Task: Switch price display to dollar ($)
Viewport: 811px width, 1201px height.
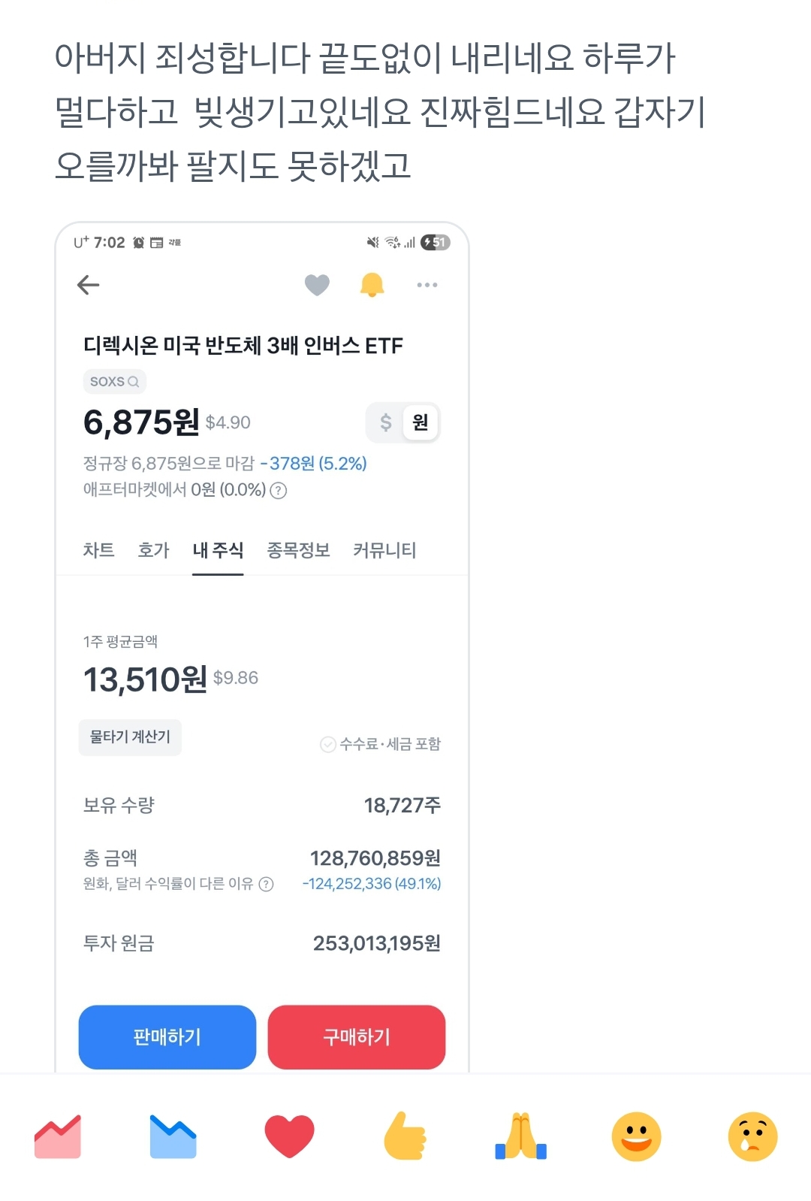Action: pyautogui.click(x=386, y=422)
